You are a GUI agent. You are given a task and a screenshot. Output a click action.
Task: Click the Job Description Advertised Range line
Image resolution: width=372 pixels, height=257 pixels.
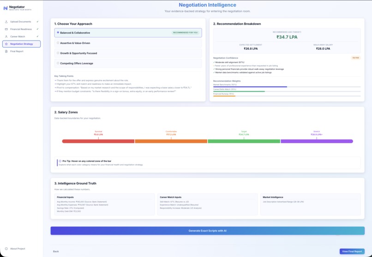tap(283, 202)
